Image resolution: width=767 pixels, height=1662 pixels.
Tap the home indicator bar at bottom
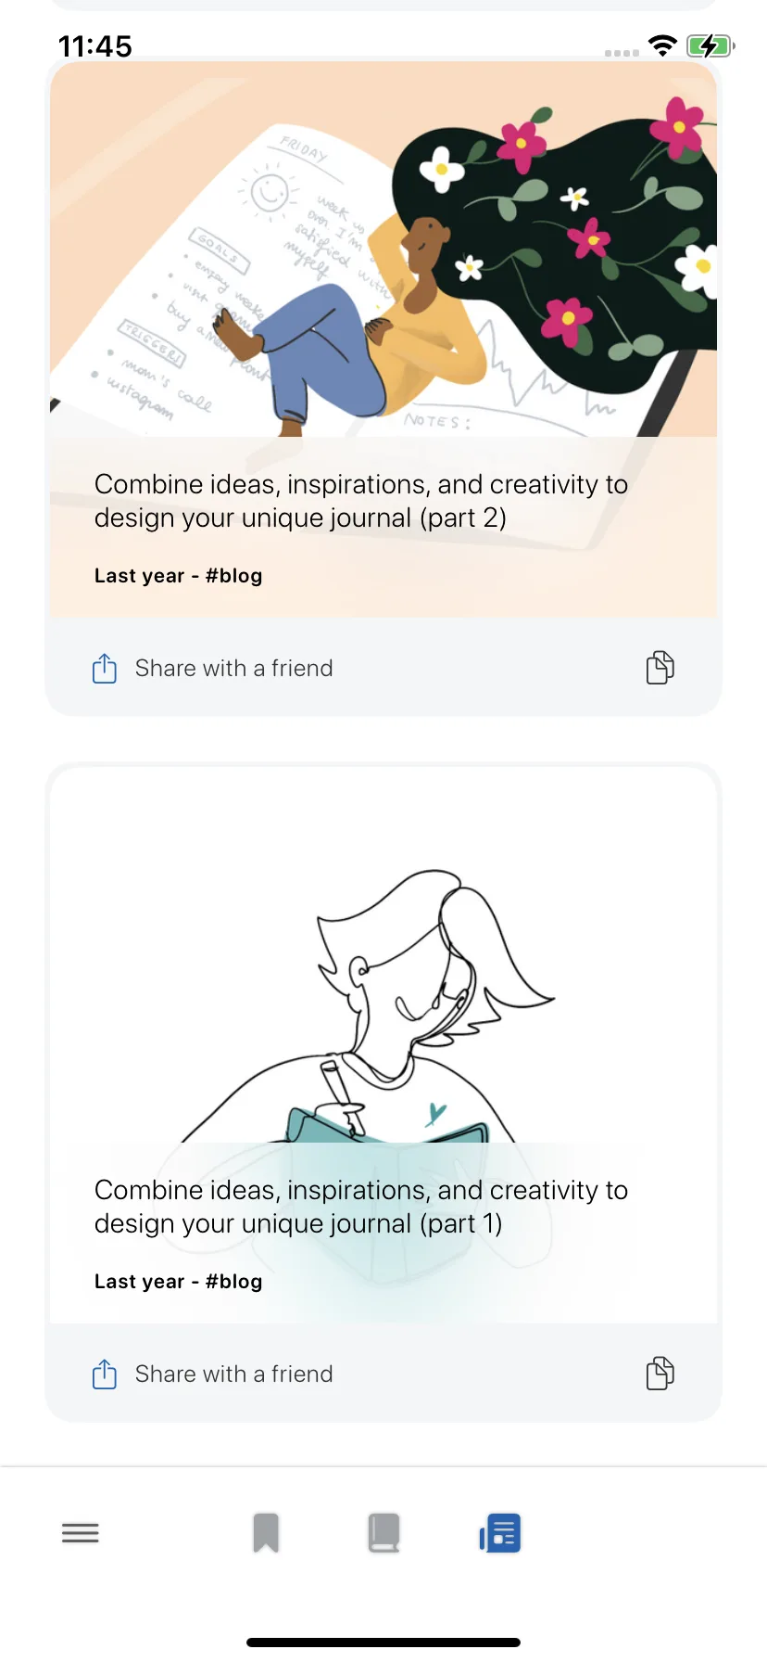click(383, 1643)
